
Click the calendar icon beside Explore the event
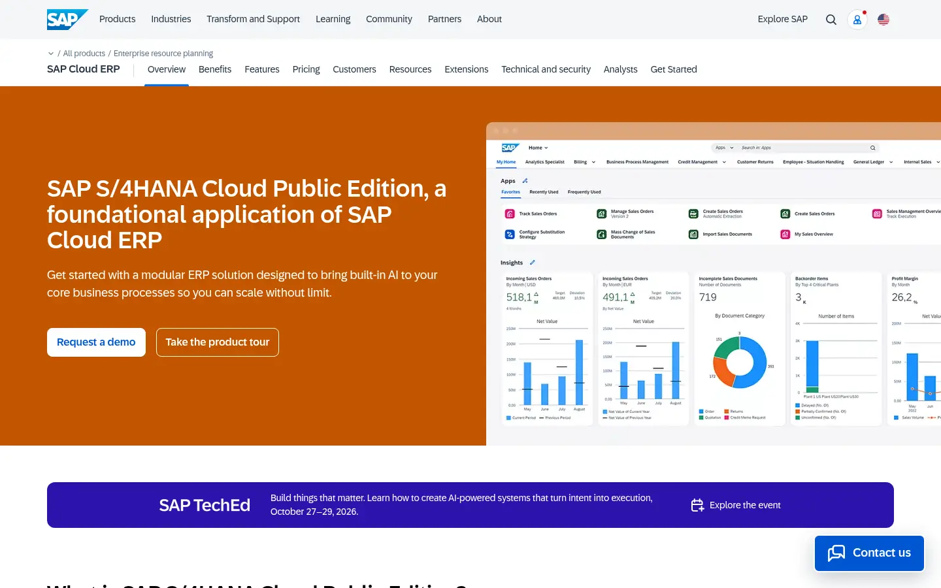tap(697, 505)
